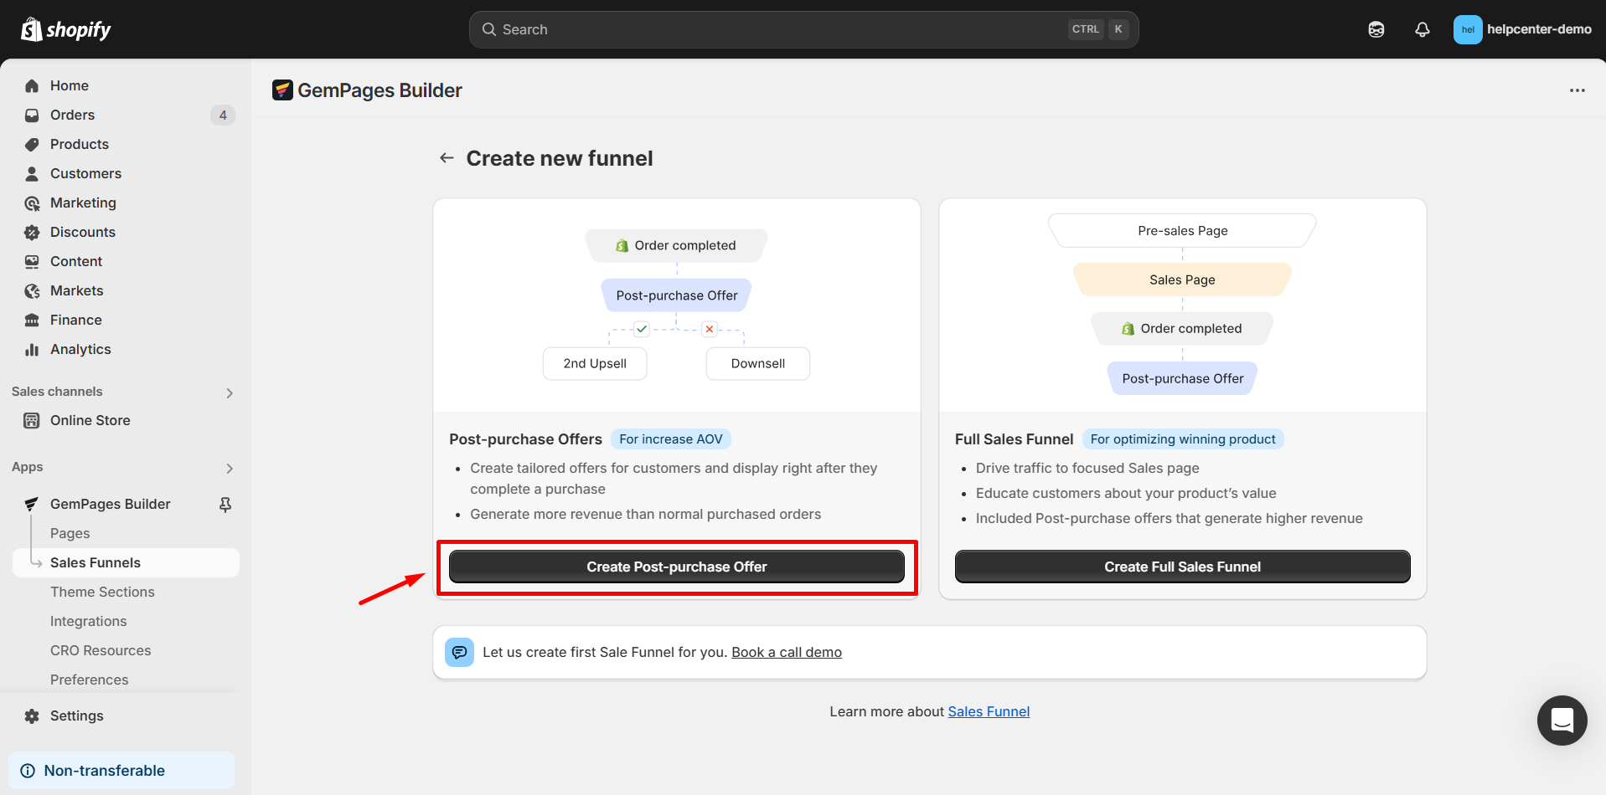
Task: Open Orders in the sidebar
Action: click(72, 115)
